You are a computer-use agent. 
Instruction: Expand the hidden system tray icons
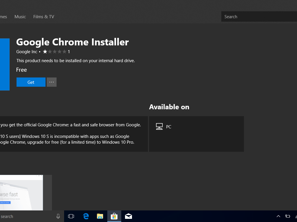(278, 216)
